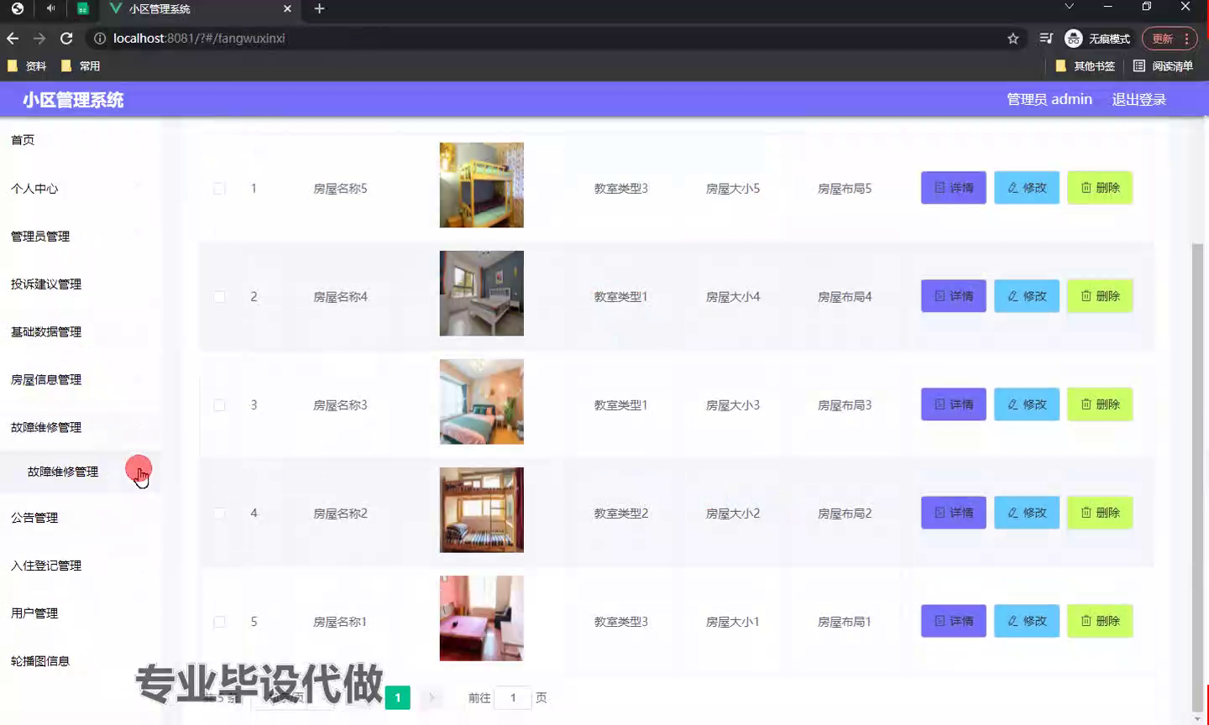Click 修改 for 房屋名称5
This screenshot has height=725, width=1209.
click(1026, 188)
